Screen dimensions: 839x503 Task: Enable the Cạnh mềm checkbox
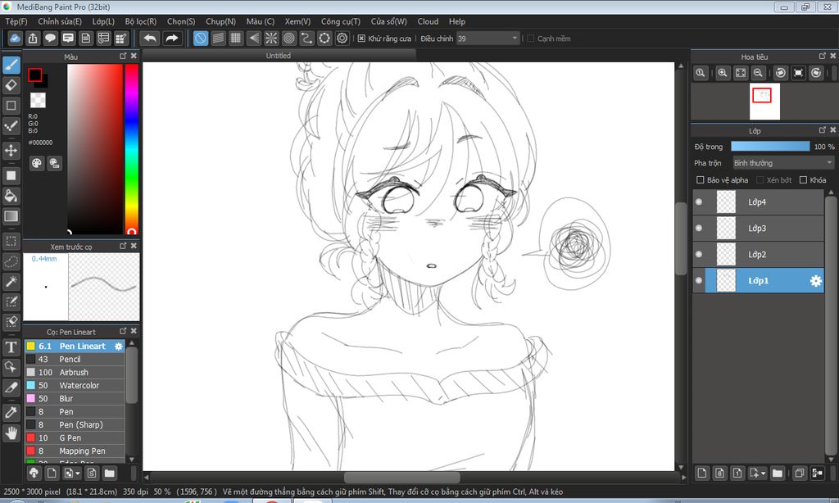point(531,39)
